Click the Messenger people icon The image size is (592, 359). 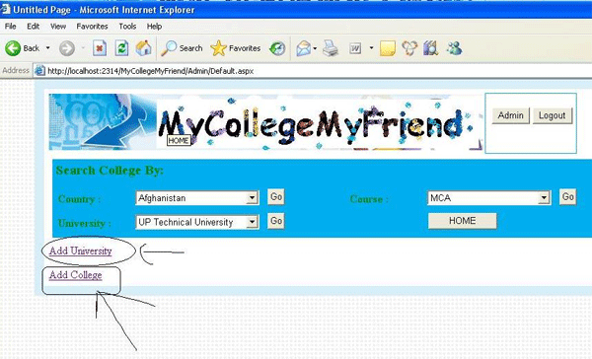click(x=454, y=48)
